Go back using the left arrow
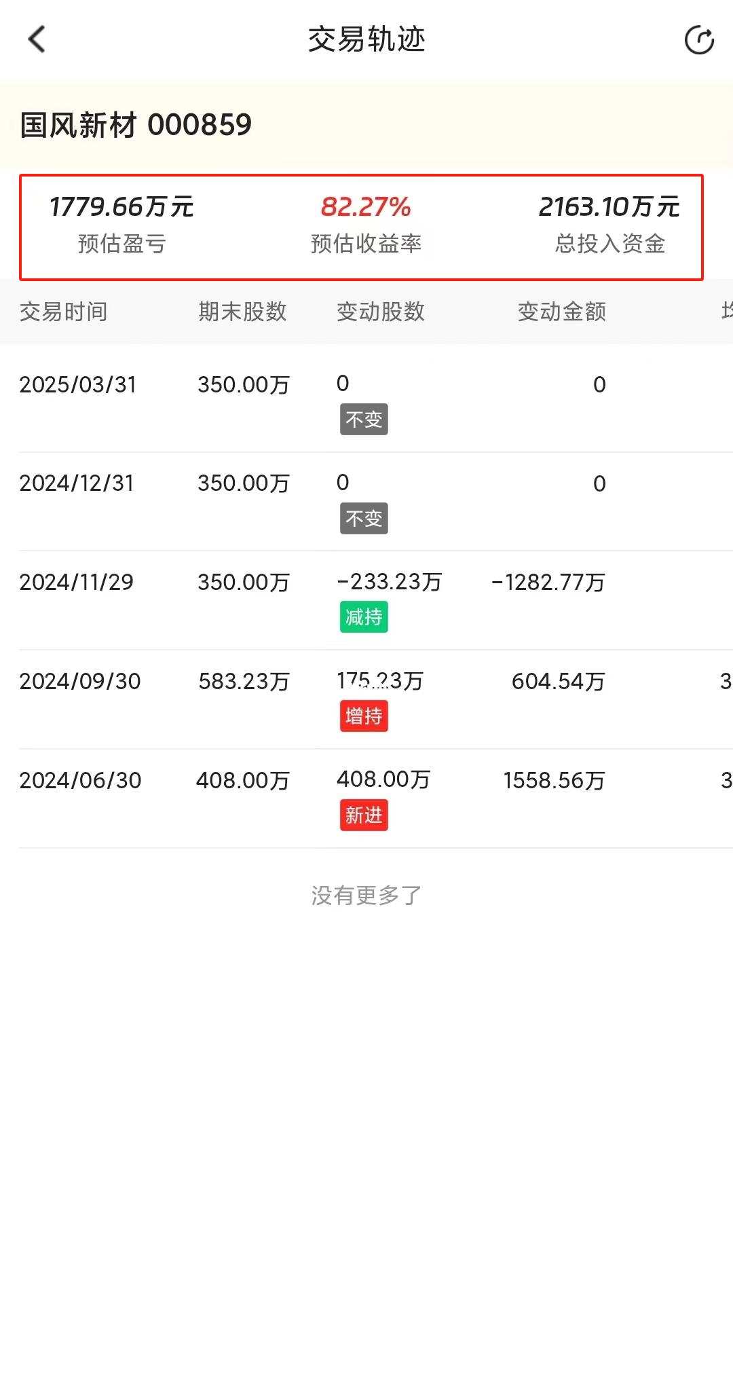The image size is (733, 1383). [x=37, y=39]
